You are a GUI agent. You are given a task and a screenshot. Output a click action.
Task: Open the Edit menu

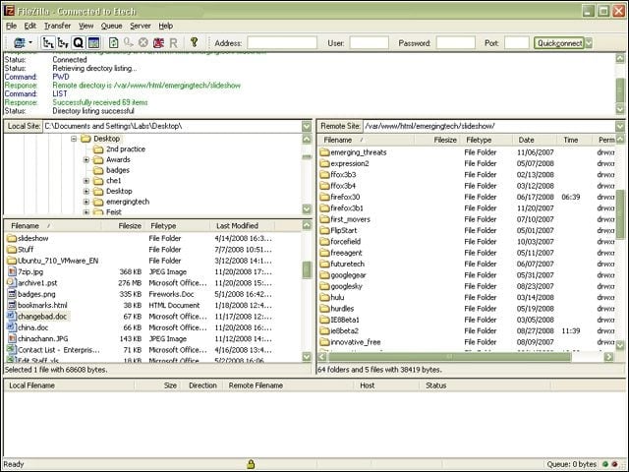point(30,26)
